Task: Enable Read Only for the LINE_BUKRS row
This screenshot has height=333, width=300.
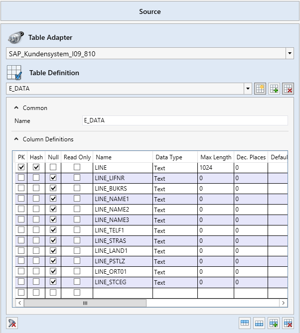Action: [77, 189]
